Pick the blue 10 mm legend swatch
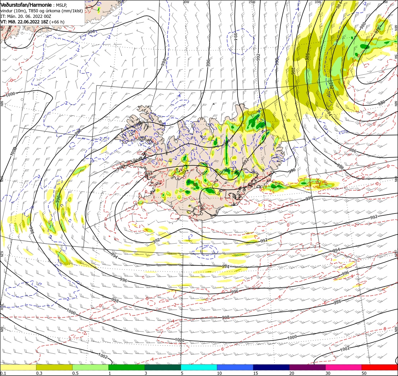 click(x=235, y=367)
